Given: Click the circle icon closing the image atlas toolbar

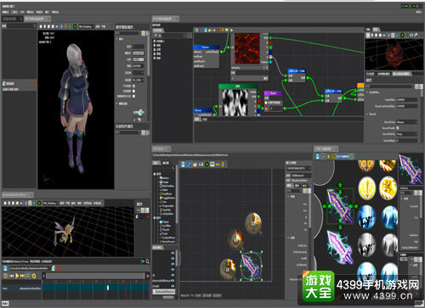Looking at the screenshot, I should point(351,156).
